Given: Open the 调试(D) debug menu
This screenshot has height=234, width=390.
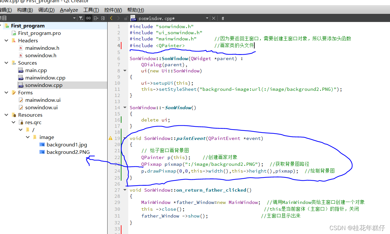Looking at the screenshot, I should click(x=46, y=10).
